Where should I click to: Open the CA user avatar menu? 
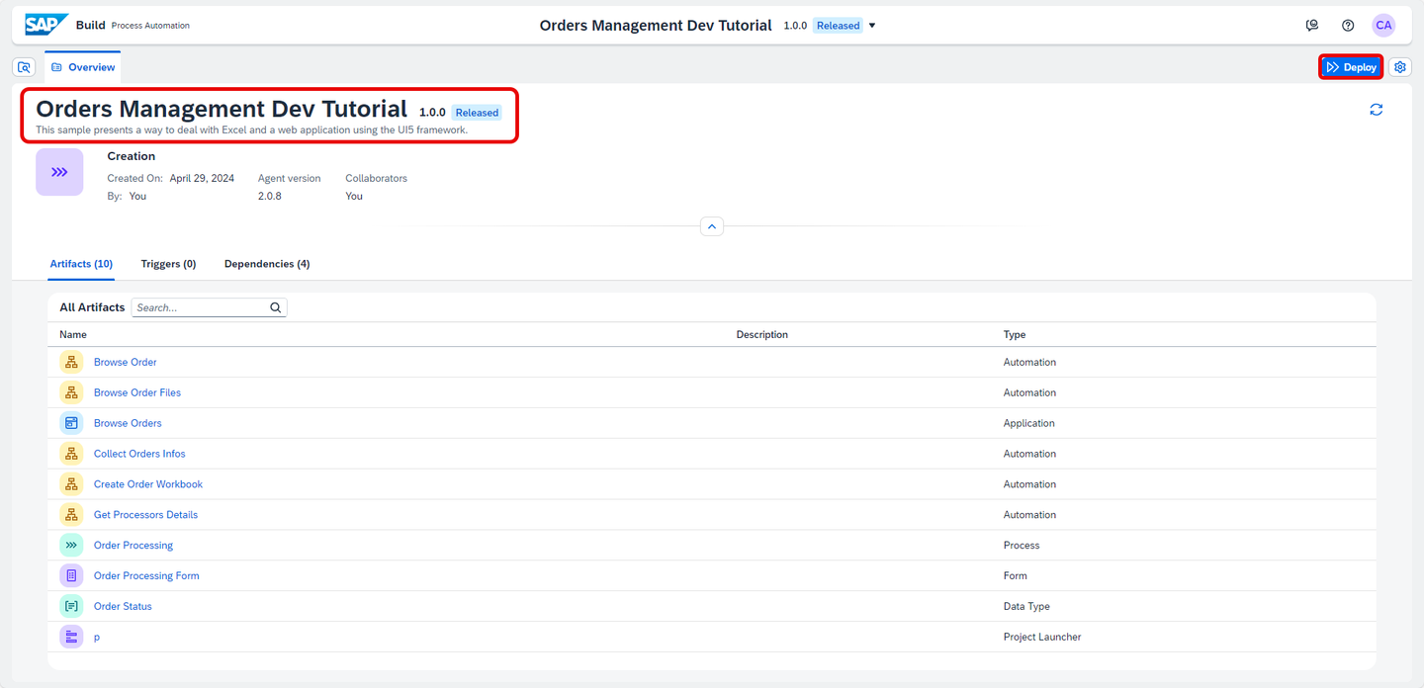(1383, 26)
